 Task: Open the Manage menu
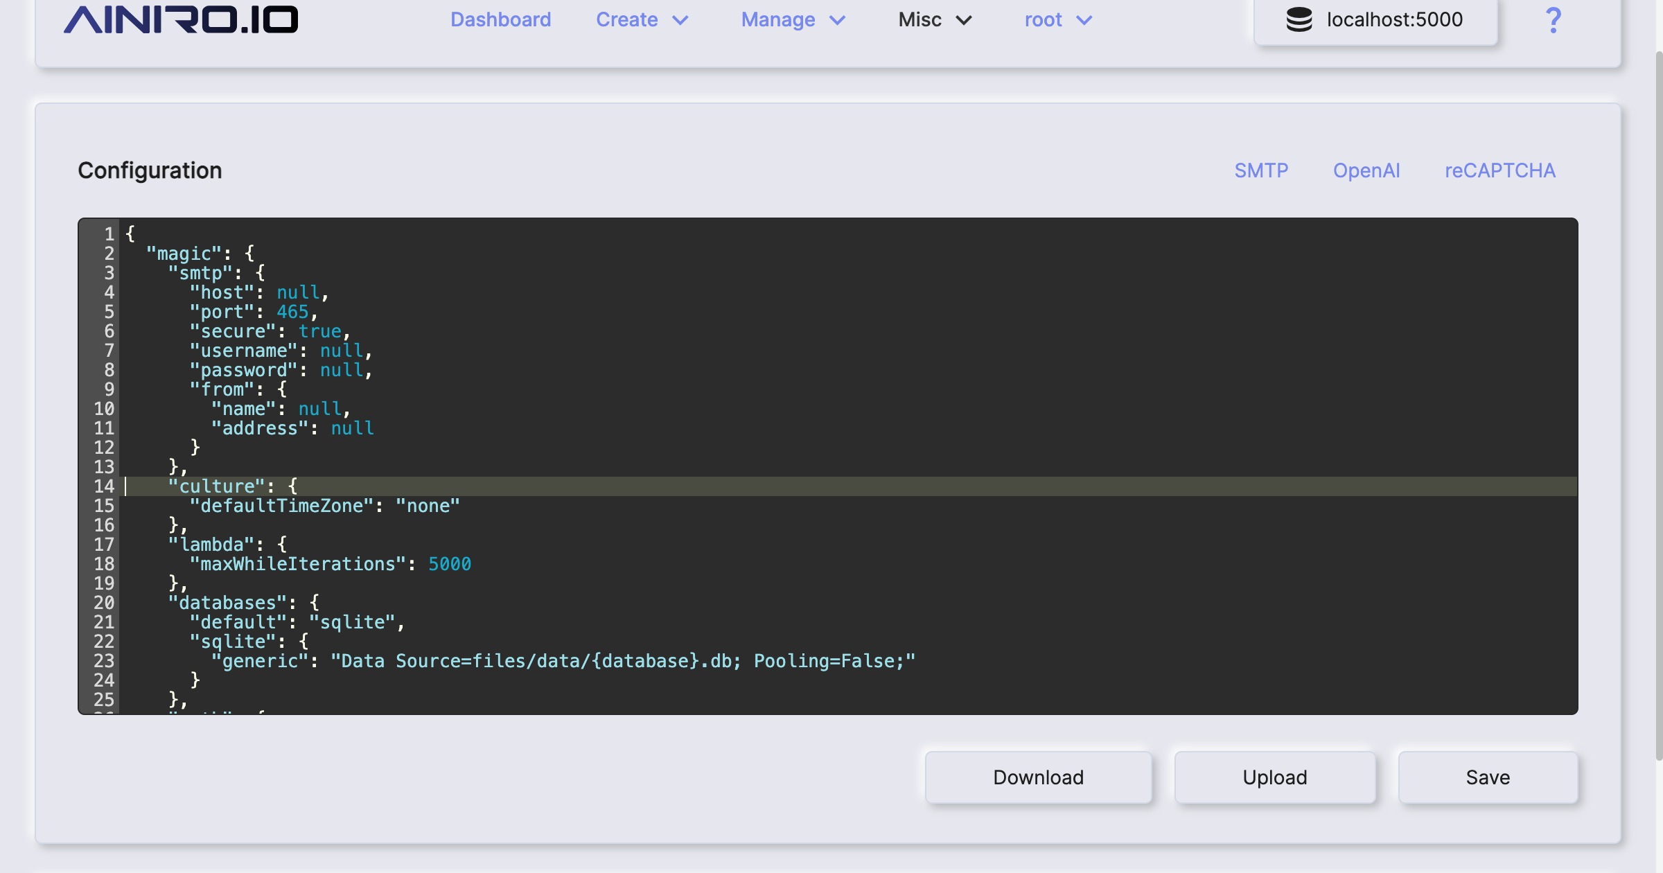click(x=777, y=19)
